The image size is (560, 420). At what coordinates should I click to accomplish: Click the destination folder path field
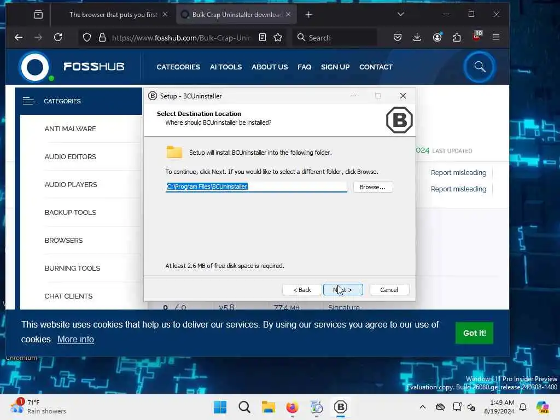pyautogui.click(x=256, y=187)
